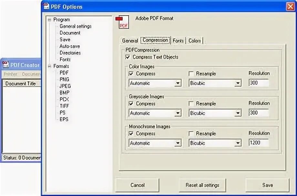Select General settings in tree
297x196 pixels.
tap(76, 26)
